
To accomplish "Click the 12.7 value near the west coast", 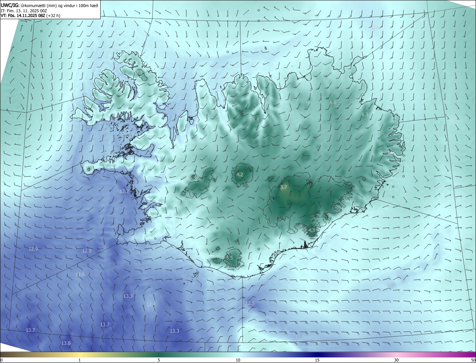I will [x=124, y=192].
